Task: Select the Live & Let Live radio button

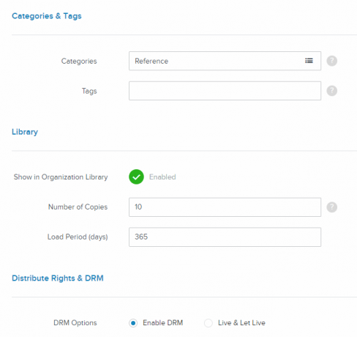Action: click(208, 323)
